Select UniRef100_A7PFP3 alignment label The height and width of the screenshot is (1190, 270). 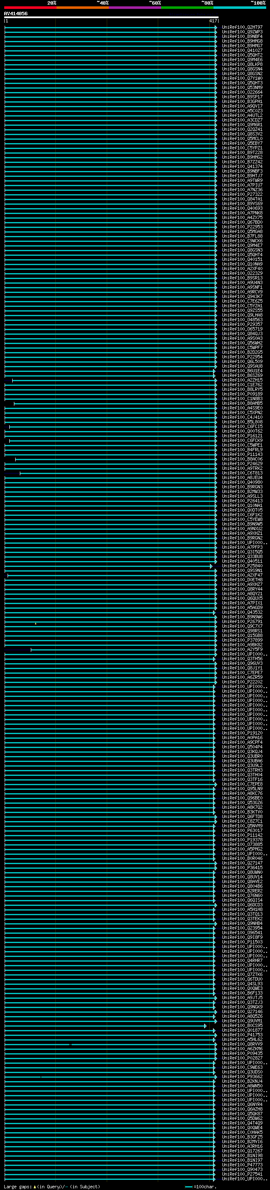(x=242, y=547)
